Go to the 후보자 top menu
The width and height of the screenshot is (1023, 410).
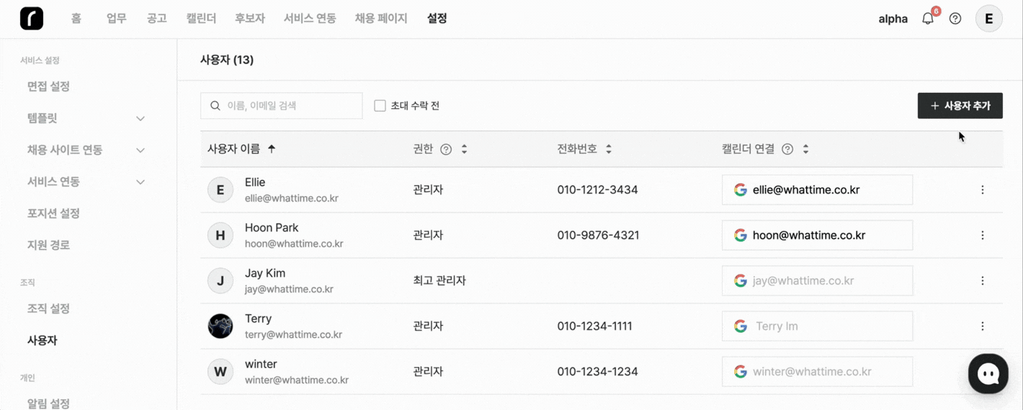[x=250, y=19]
